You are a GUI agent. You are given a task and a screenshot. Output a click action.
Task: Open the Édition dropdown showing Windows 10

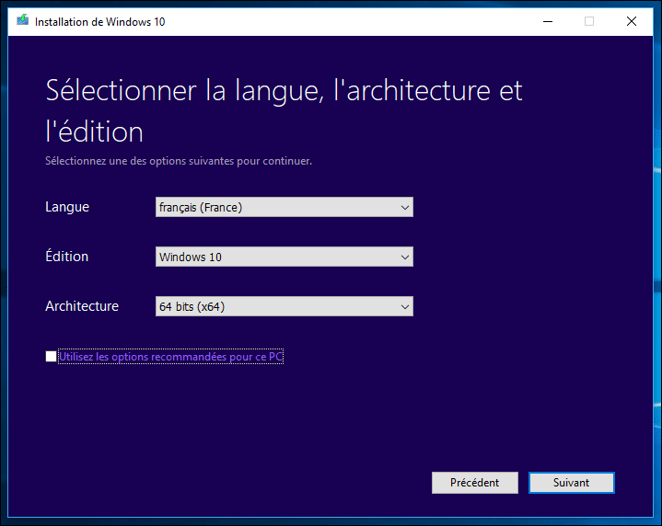point(285,257)
